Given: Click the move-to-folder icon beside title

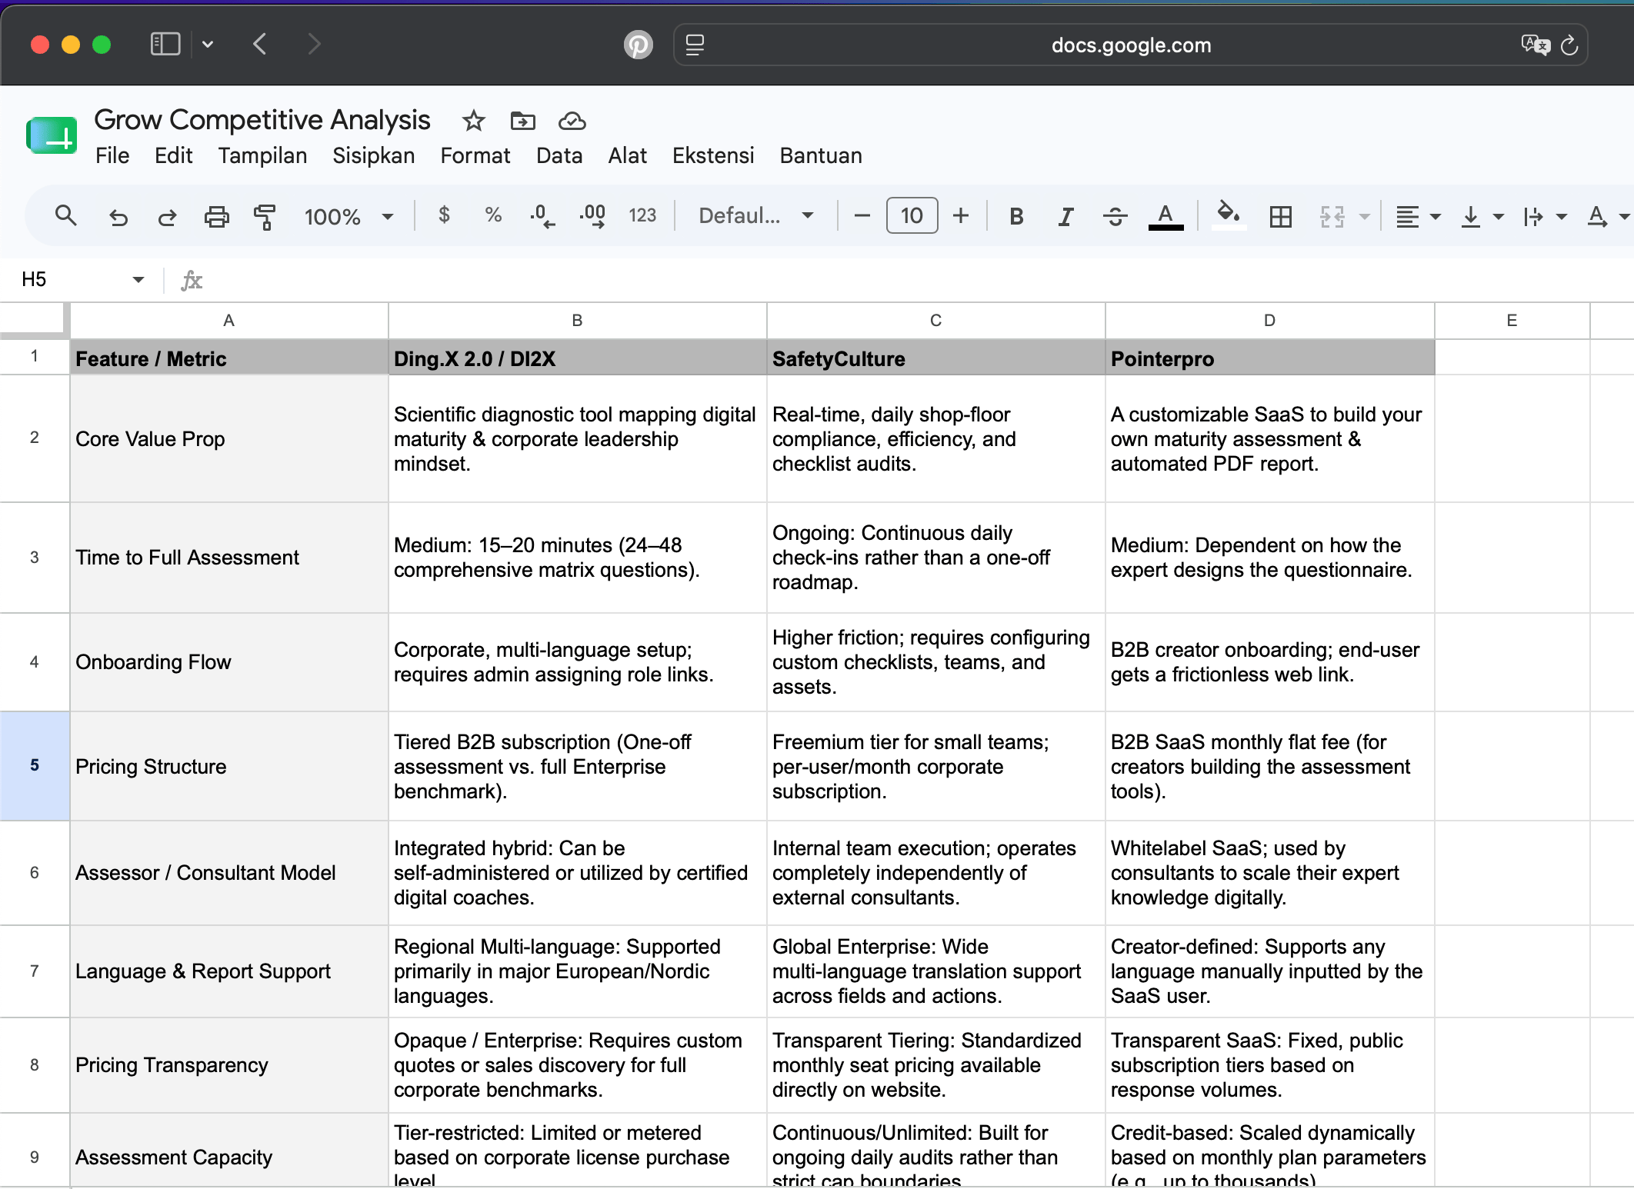Looking at the screenshot, I should [x=522, y=121].
